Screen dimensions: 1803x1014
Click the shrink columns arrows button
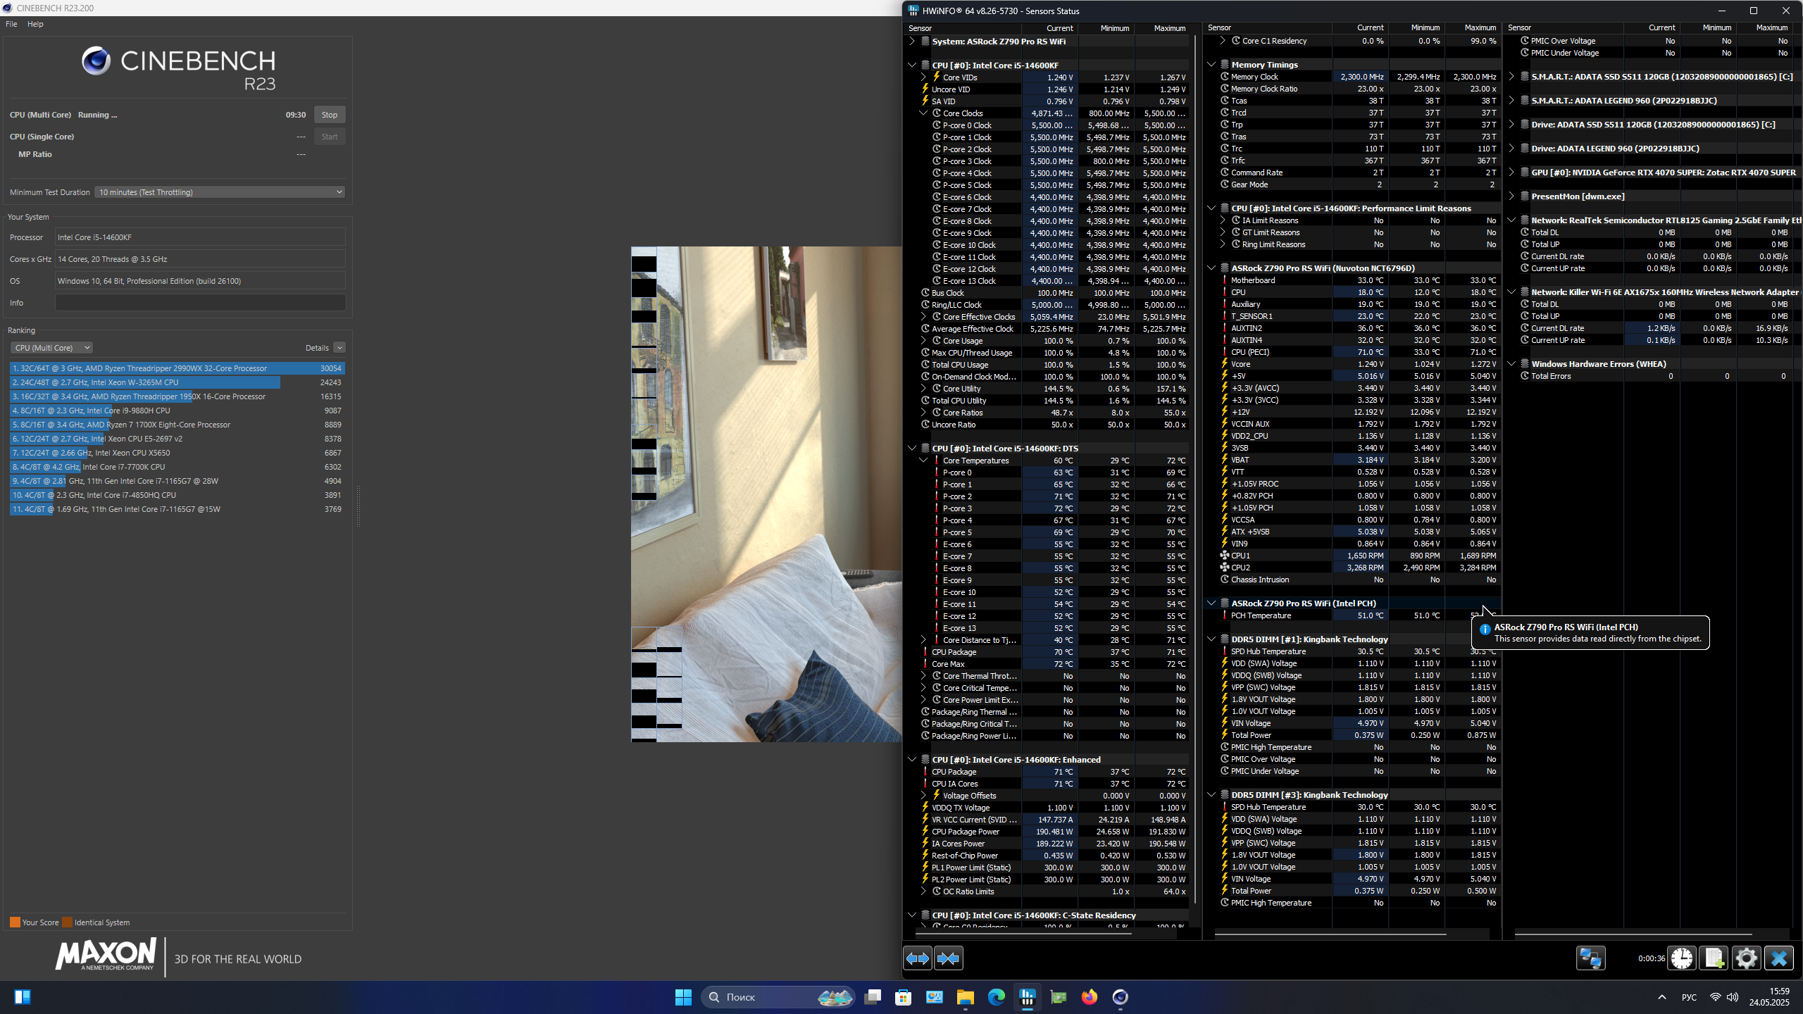[948, 958]
